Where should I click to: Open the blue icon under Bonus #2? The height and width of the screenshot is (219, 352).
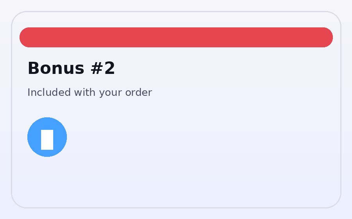click(x=47, y=137)
